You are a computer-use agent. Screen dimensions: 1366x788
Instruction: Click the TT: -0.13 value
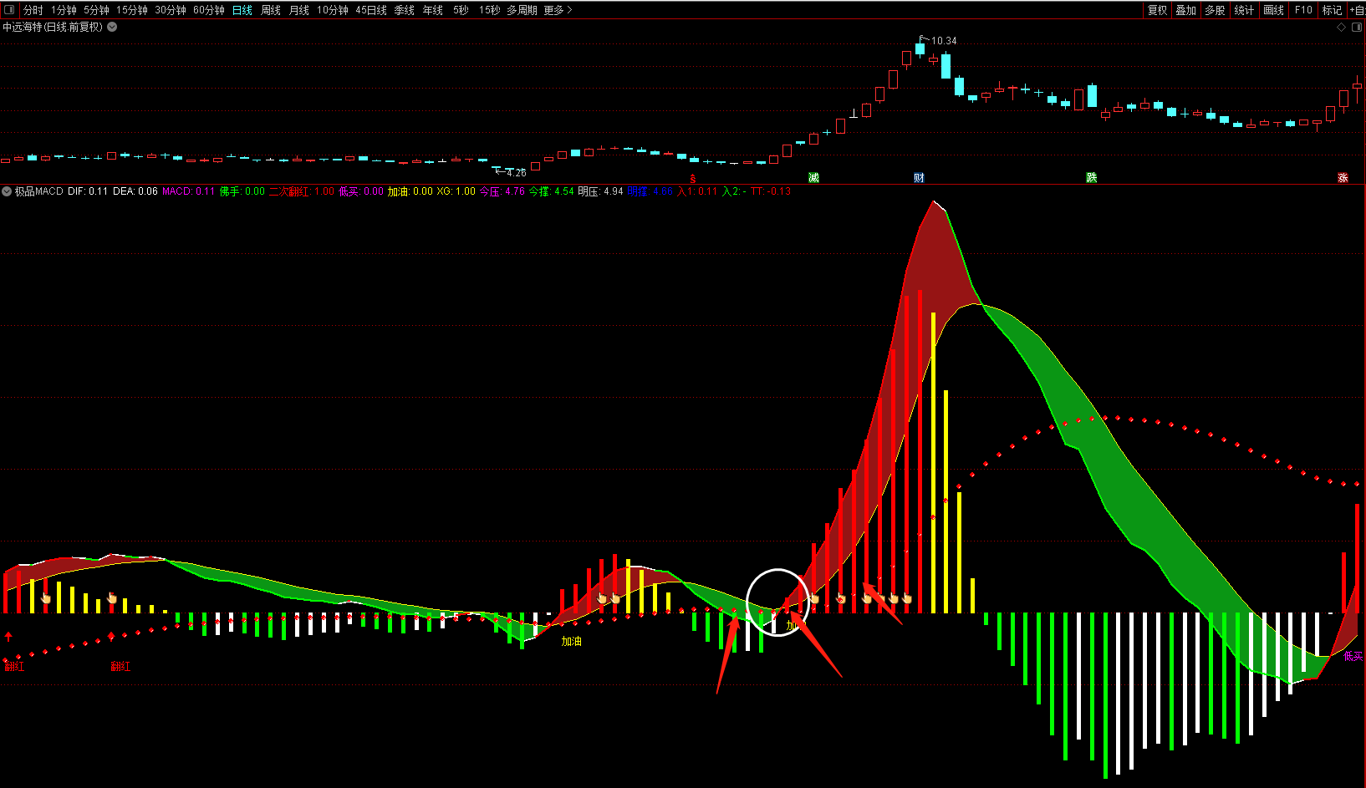(771, 191)
